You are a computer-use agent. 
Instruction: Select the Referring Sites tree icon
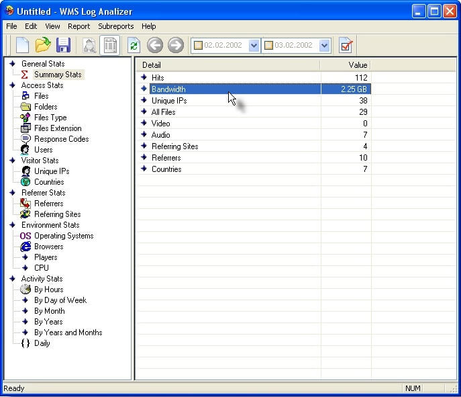[25, 214]
